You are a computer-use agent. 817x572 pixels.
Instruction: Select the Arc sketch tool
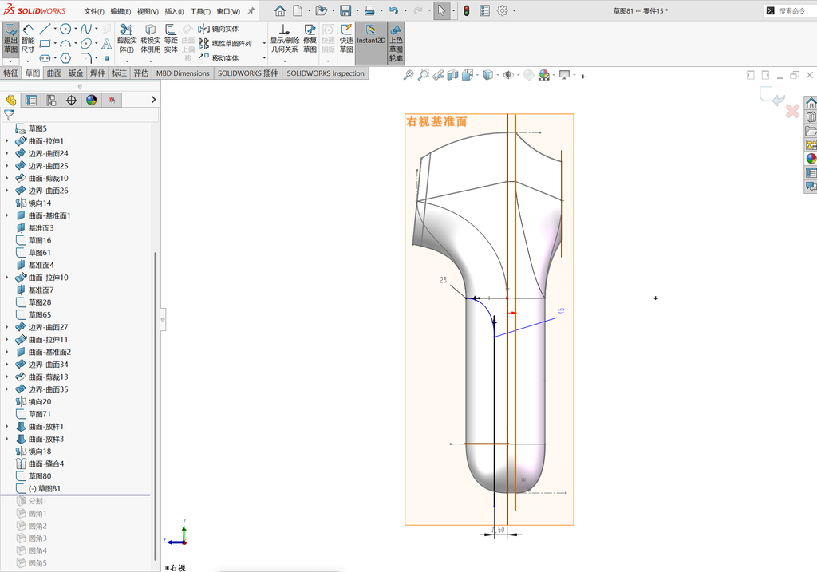(65, 43)
